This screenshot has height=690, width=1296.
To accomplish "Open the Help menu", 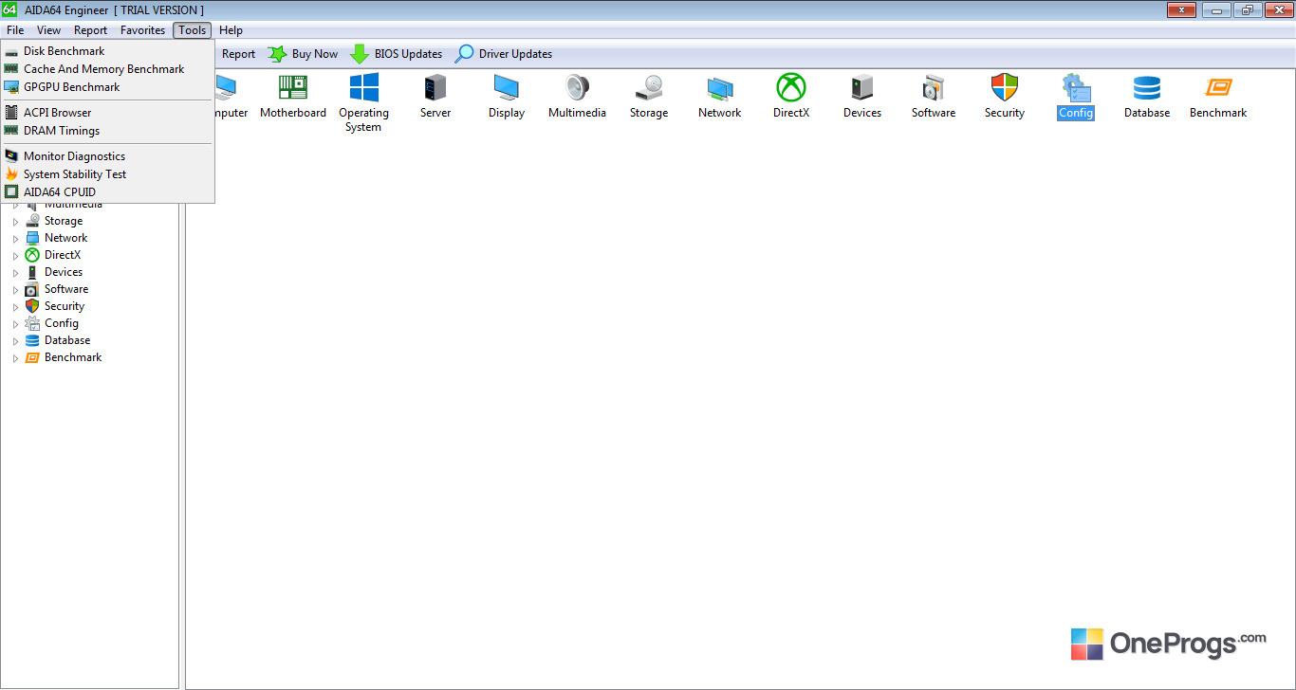I will point(231,30).
